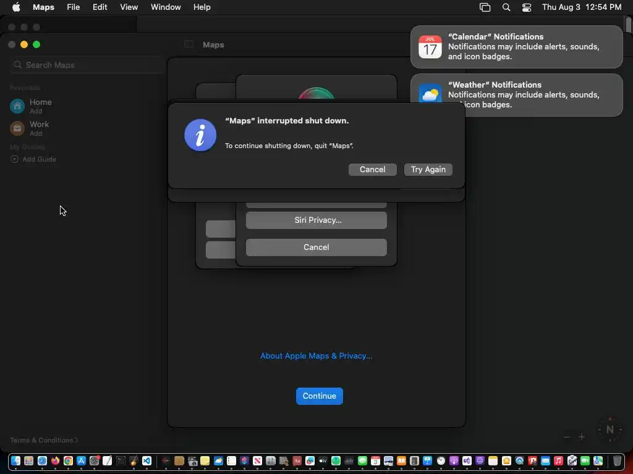Viewport: 633px width, 474px height.
Task: Open Finder from the Dock
Action: (x=15, y=460)
